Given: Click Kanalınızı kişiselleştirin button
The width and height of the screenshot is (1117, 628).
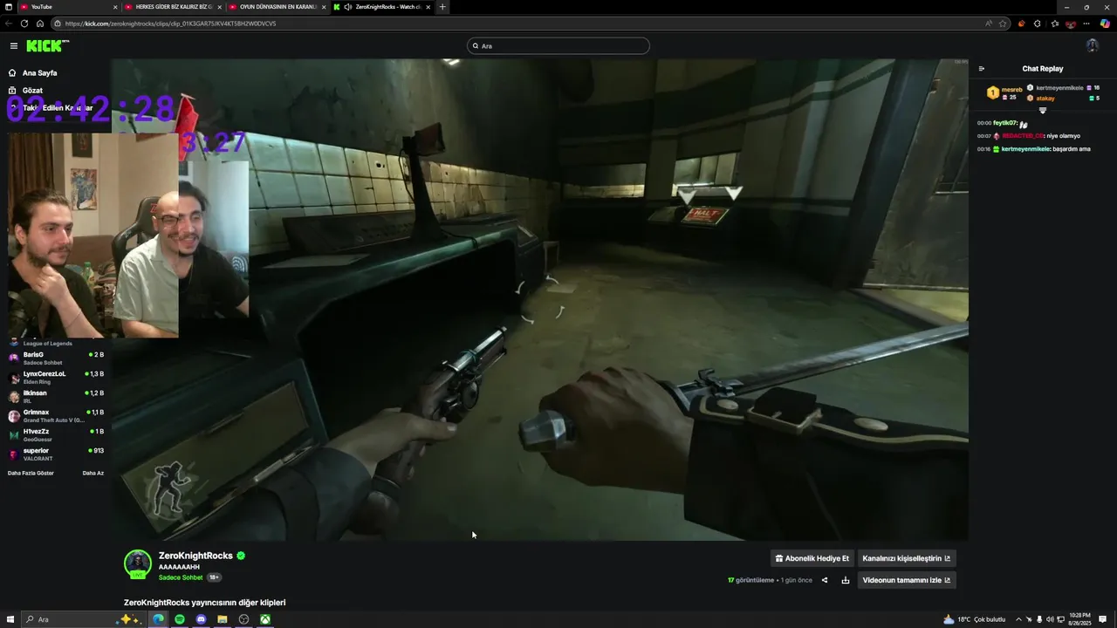Looking at the screenshot, I should [906, 558].
